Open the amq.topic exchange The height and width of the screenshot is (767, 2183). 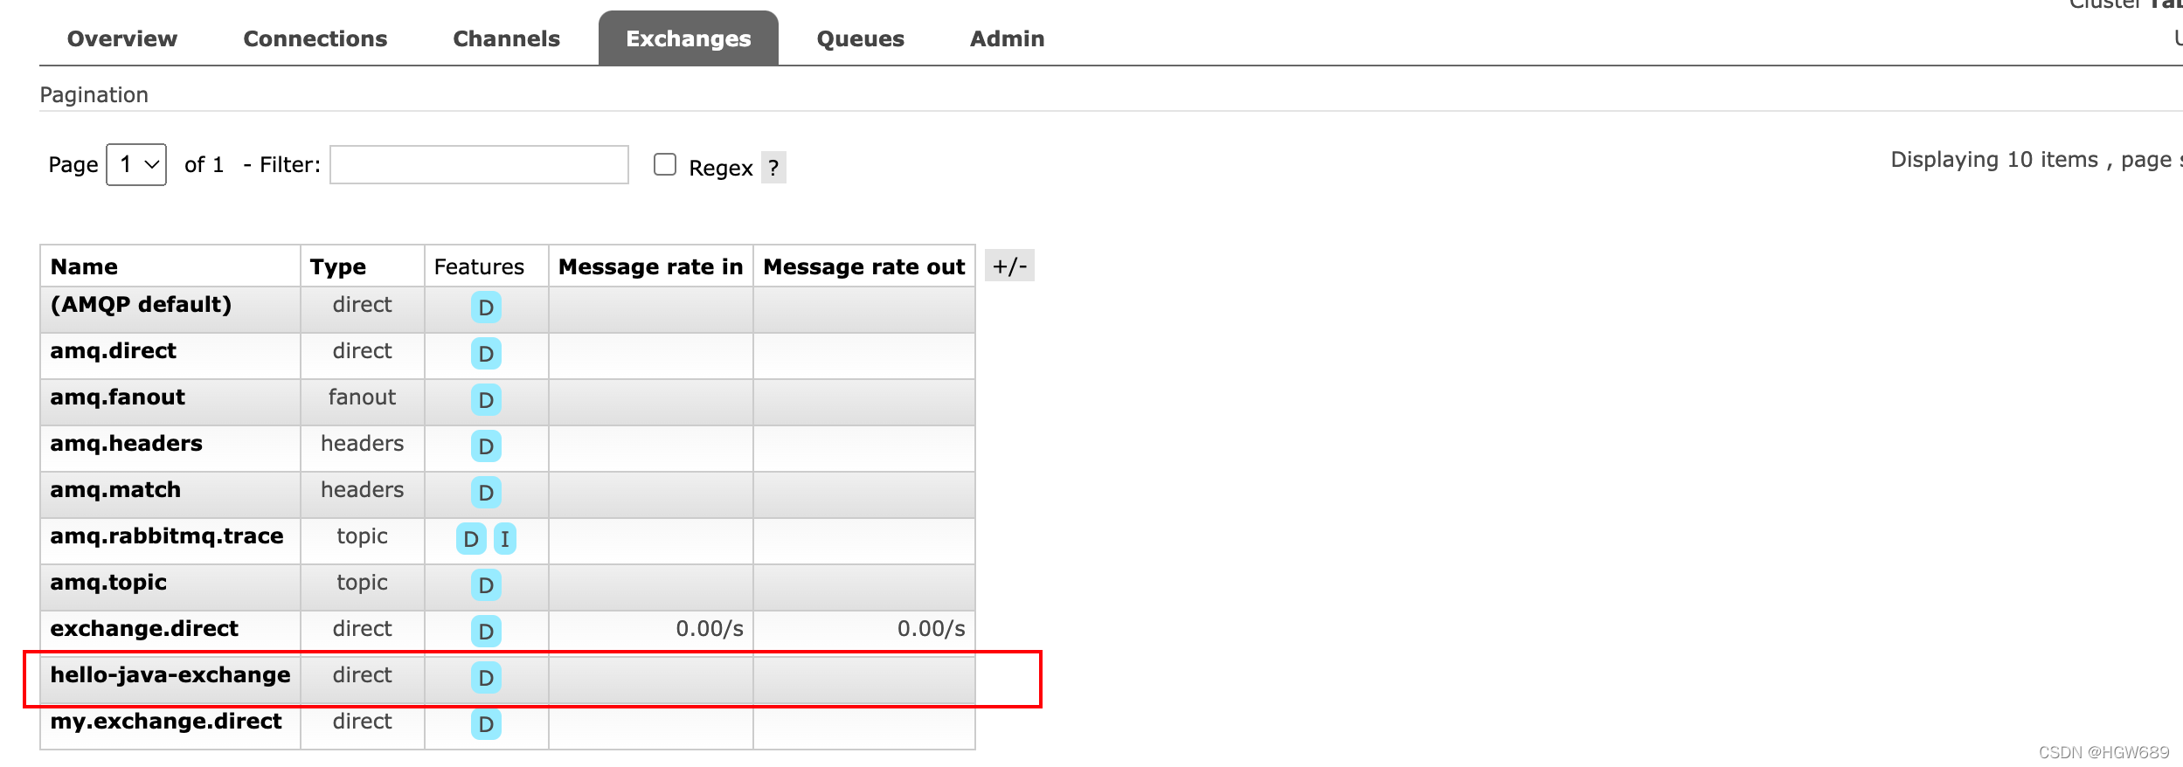[108, 582]
